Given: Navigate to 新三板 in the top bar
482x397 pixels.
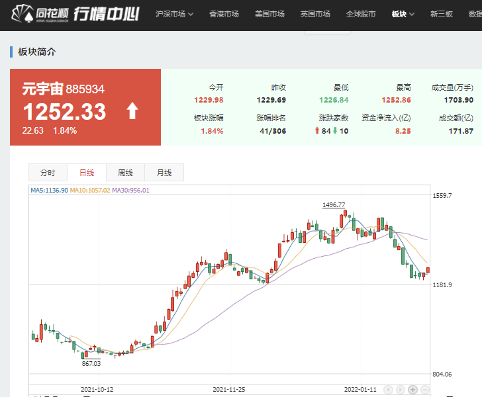Looking at the screenshot, I should click(442, 14).
